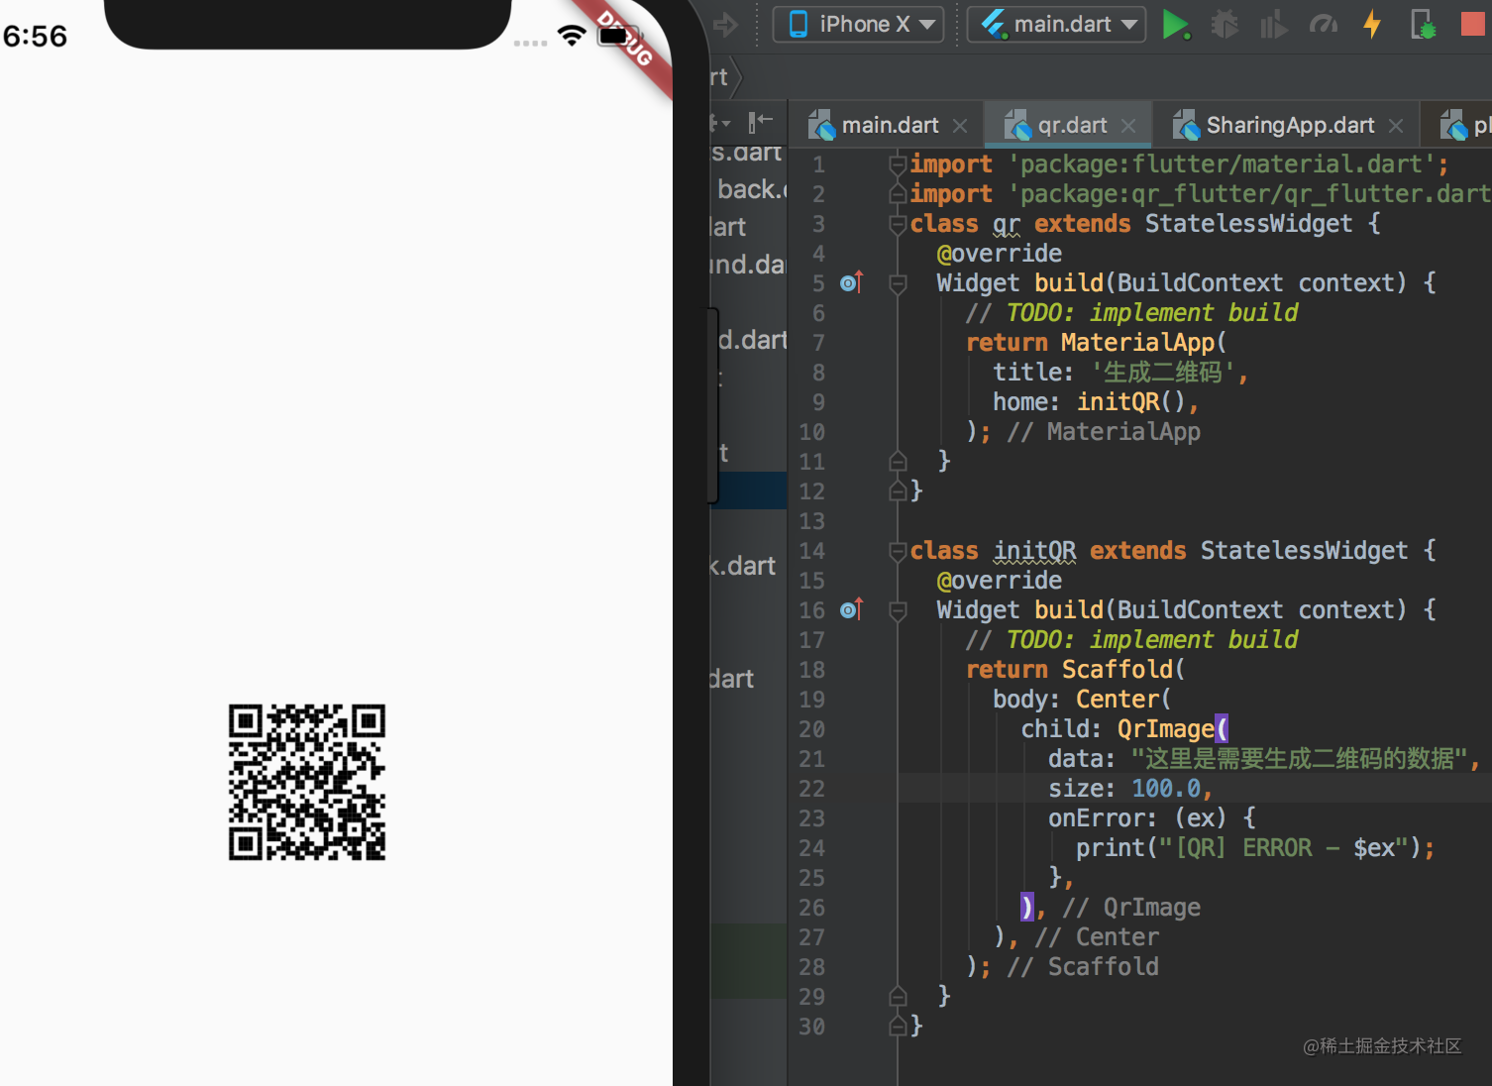This screenshot has height=1086, width=1492.
Task: Collapse build method fold marker on line 5
Action: coord(898,284)
